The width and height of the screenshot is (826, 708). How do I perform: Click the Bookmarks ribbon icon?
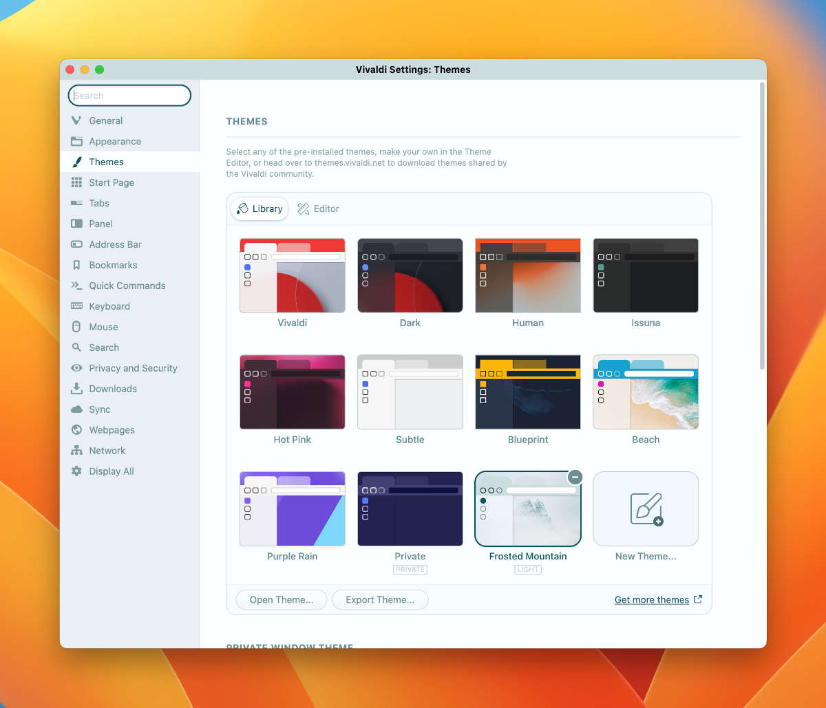pos(76,265)
